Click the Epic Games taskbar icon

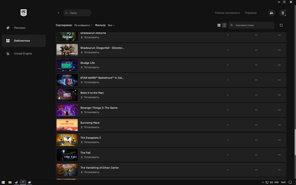tap(23, 182)
